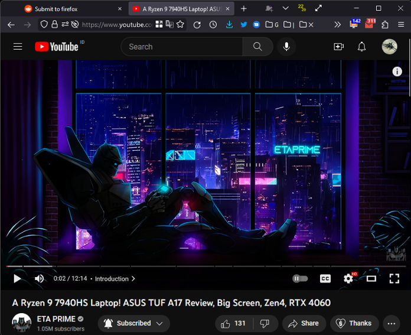Open the Firefox hamburger application menu
Image resolution: width=411 pixels, height=335 pixels.
401,25
